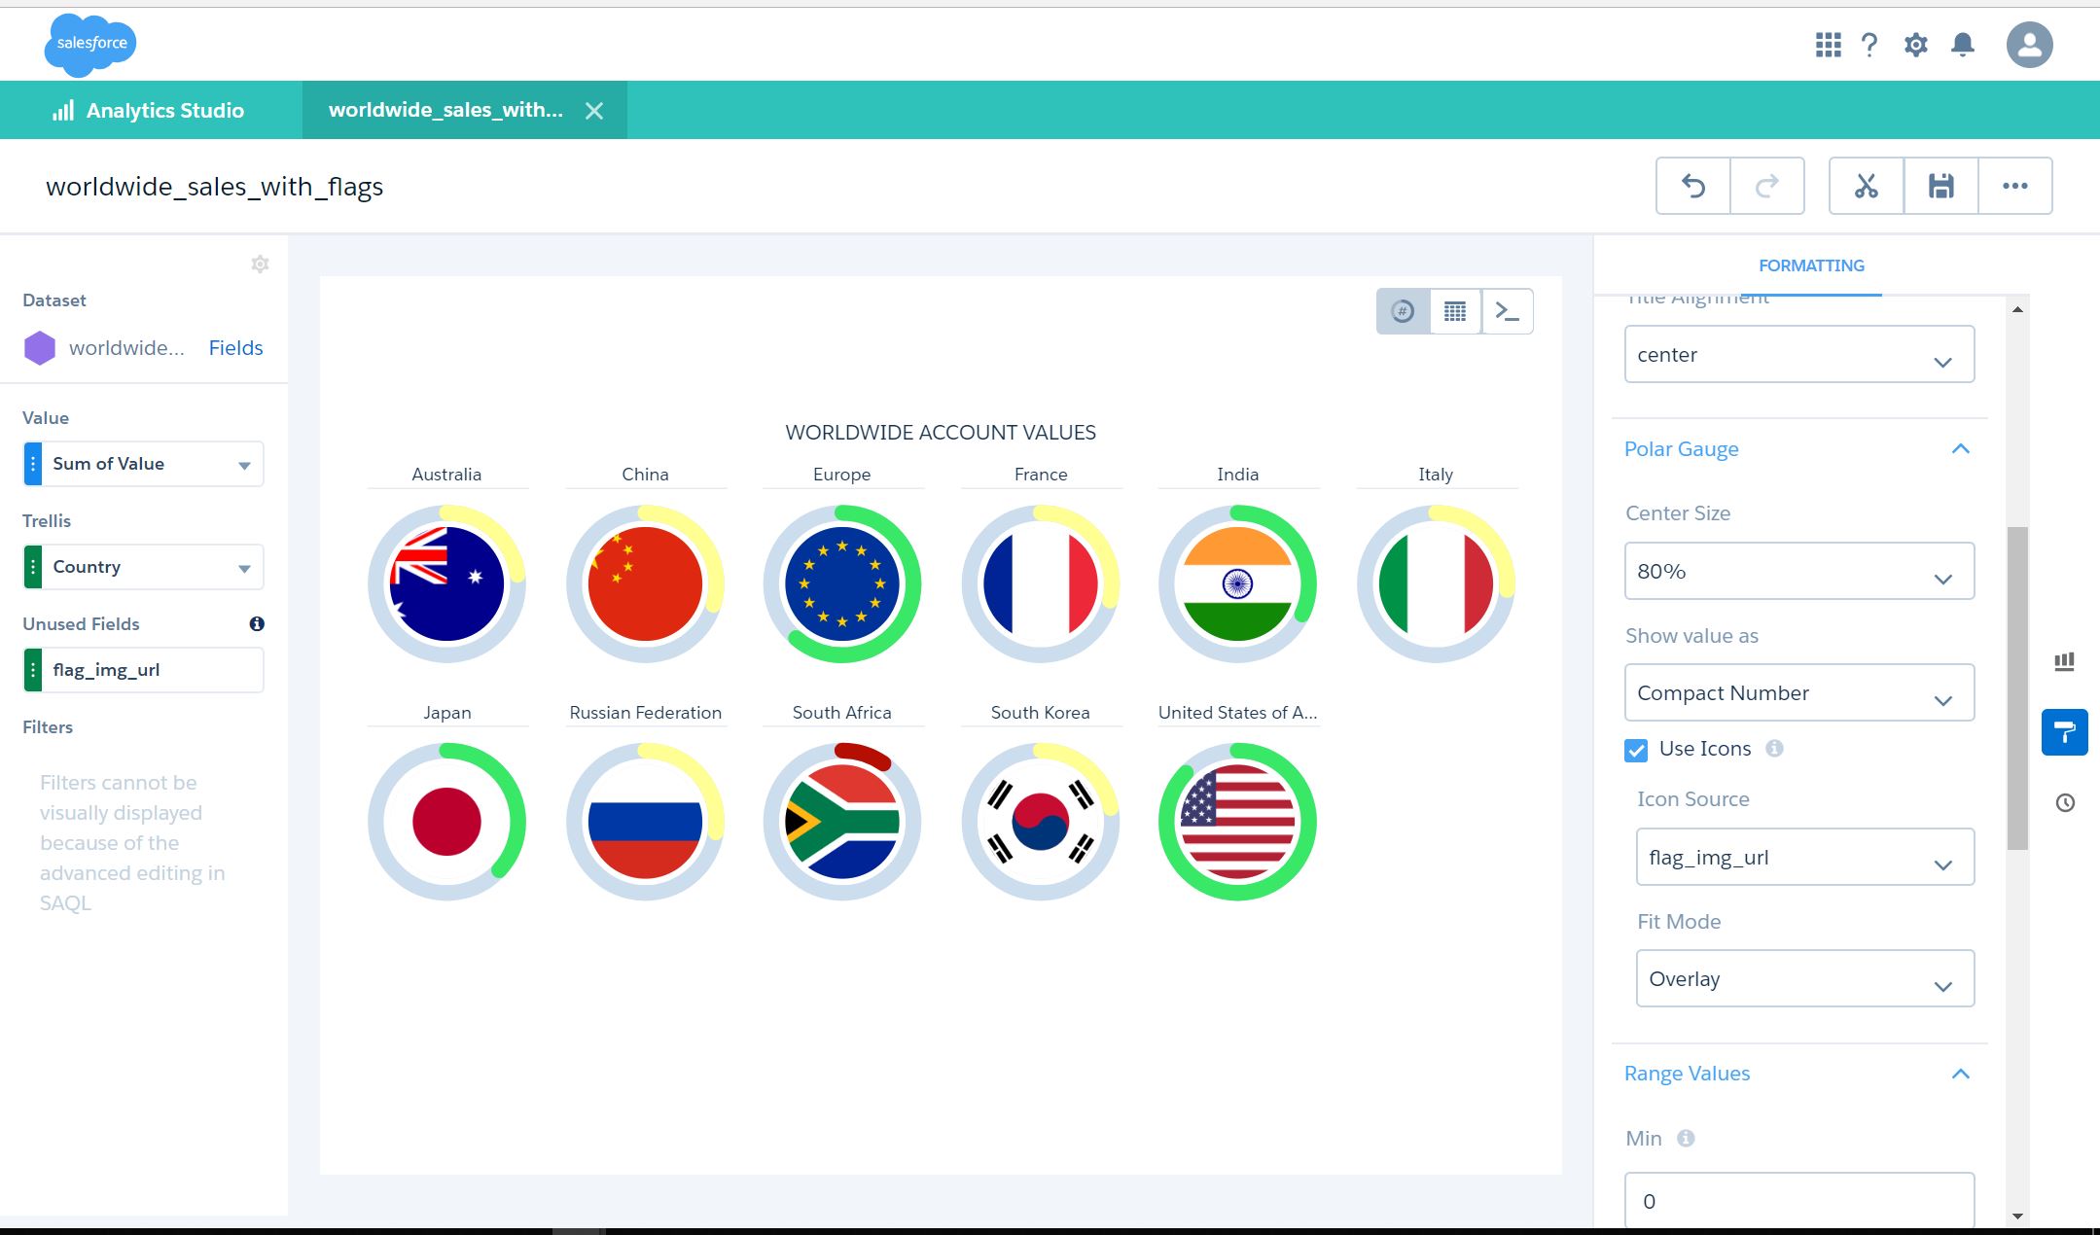
Task: Click the undo arrow button
Action: (x=1692, y=186)
